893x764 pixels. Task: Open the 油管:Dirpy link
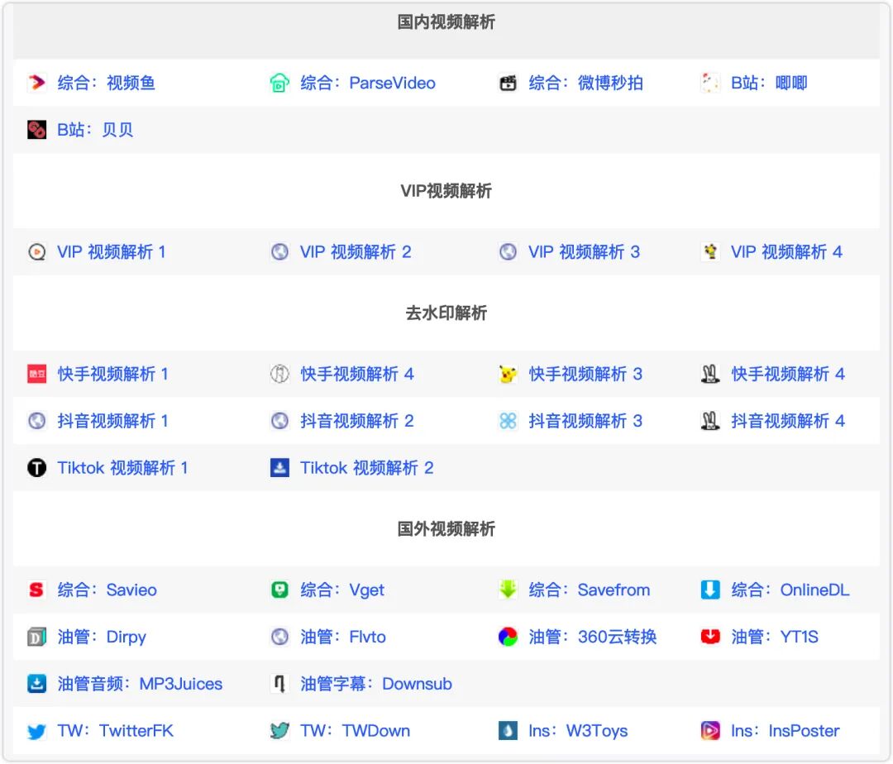tap(102, 637)
